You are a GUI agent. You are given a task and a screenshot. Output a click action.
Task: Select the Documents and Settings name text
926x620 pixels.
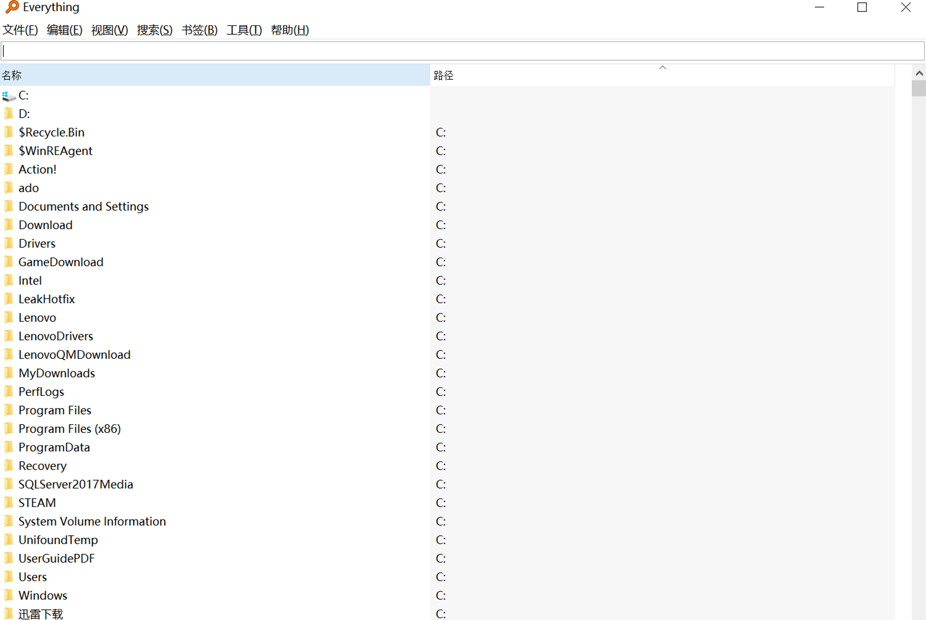click(83, 207)
